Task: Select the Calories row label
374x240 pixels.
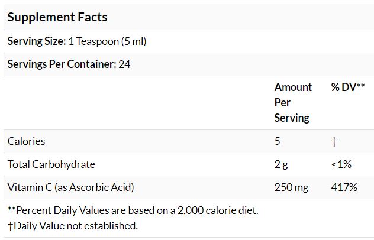Action: pos(26,141)
